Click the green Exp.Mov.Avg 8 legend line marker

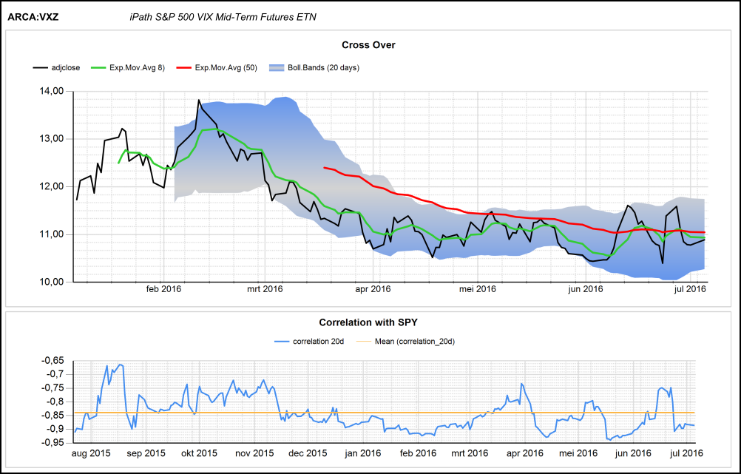(98, 67)
